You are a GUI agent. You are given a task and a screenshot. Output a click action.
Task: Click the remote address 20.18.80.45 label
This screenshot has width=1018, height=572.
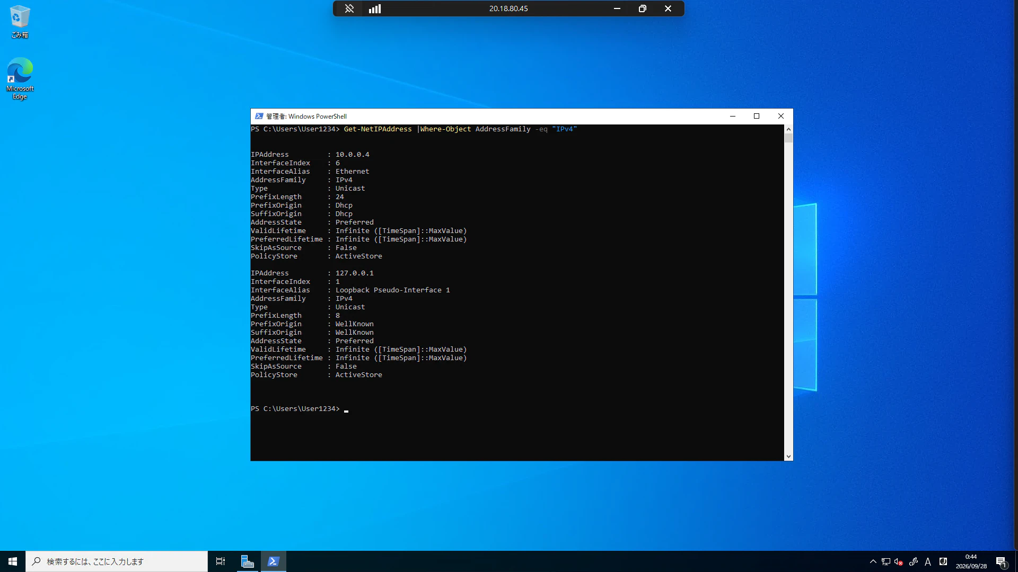point(508,8)
